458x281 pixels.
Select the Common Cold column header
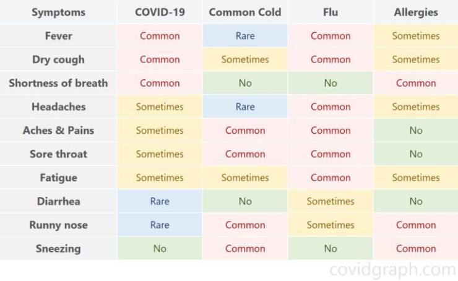pos(245,12)
